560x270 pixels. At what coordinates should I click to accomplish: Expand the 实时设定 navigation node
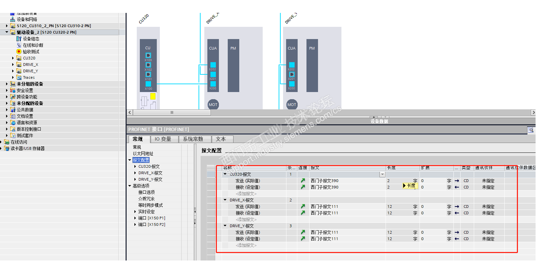tap(135, 212)
